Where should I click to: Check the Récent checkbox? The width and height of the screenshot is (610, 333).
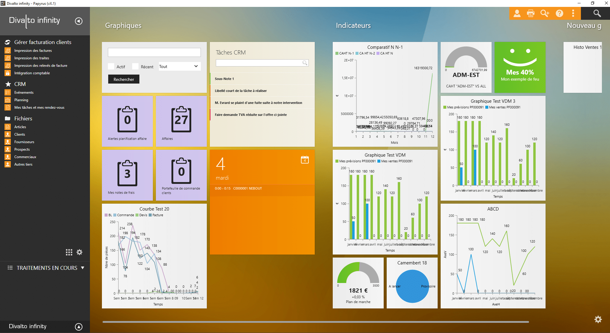coord(135,66)
